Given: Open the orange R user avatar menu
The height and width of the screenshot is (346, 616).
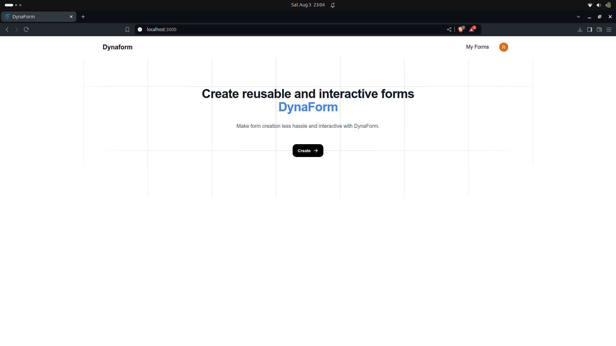Looking at the screenshot, I should pos(503,47).
